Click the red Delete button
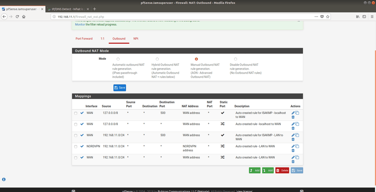Screen dimensions: 376x192 pyautogui.click(x=282, y=170)
